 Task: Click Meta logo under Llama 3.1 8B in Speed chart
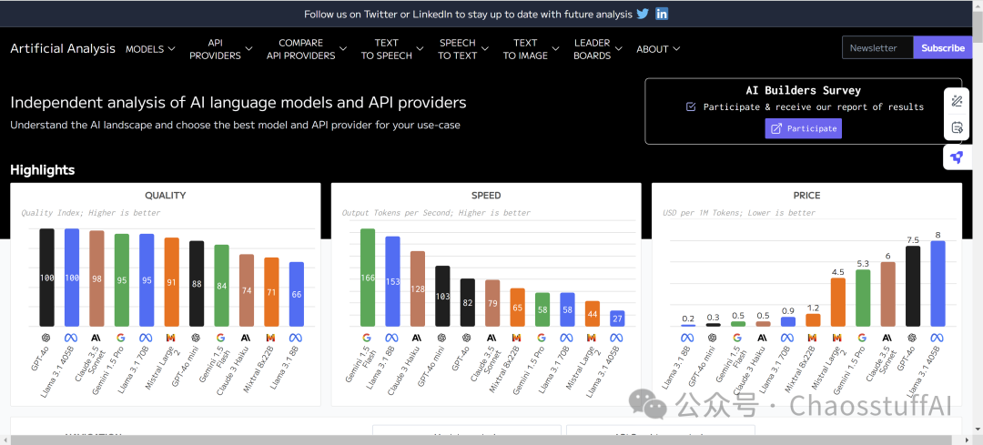pos(392,337)
